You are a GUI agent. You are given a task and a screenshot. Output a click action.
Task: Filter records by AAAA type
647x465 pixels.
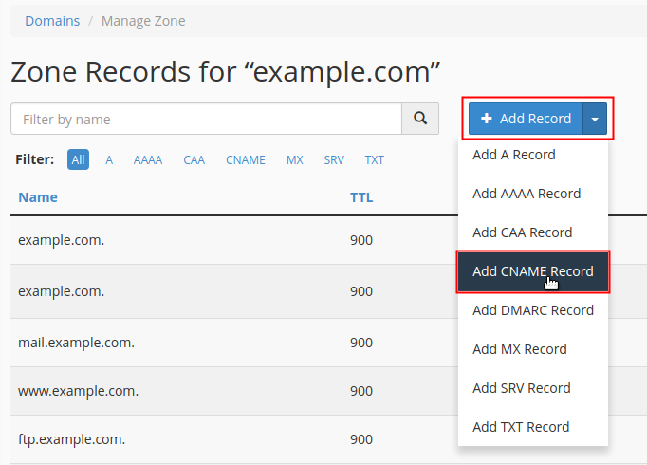[148, 160]
